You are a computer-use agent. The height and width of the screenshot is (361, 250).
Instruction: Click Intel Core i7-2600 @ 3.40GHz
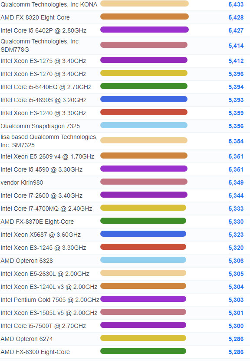[x=42, y=195]
